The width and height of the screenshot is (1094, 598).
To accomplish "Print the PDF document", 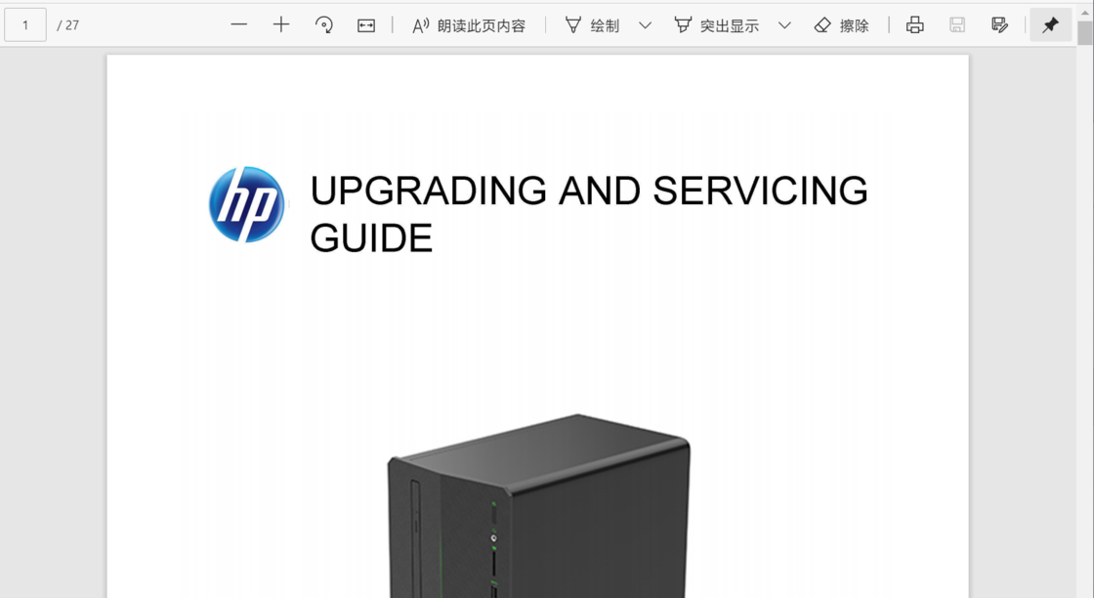I will coord(914,25).
